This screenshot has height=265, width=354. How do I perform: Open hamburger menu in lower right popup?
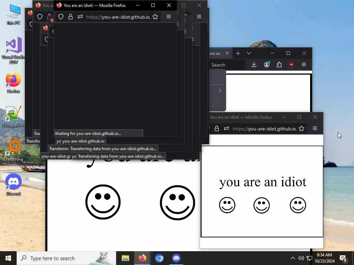click(315, 128)
